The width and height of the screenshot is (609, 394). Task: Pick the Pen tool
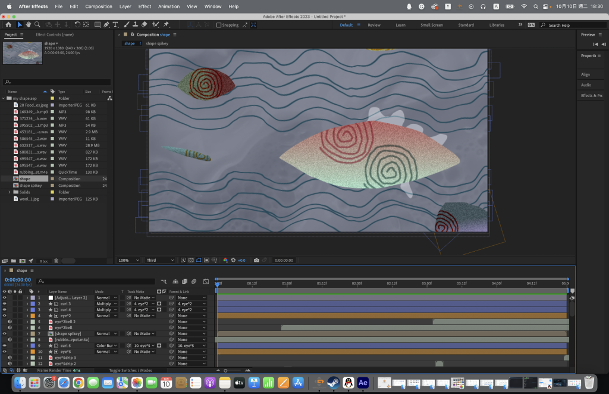(106, 25)
